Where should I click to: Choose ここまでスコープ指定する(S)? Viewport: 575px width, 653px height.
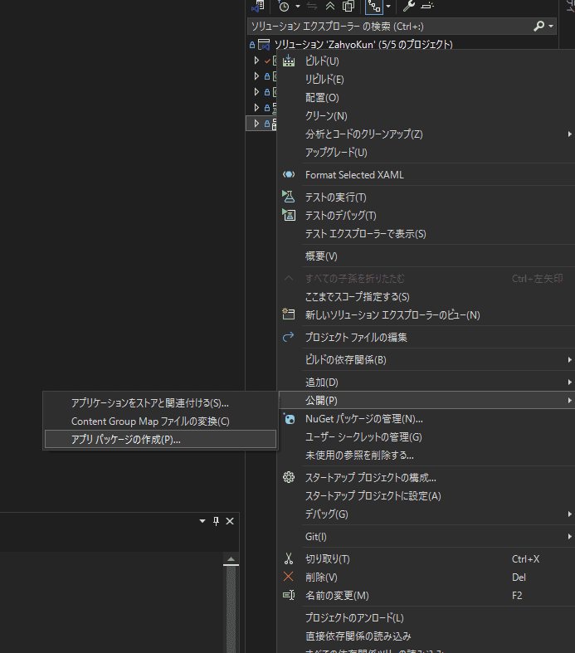(x=426, y=296)
